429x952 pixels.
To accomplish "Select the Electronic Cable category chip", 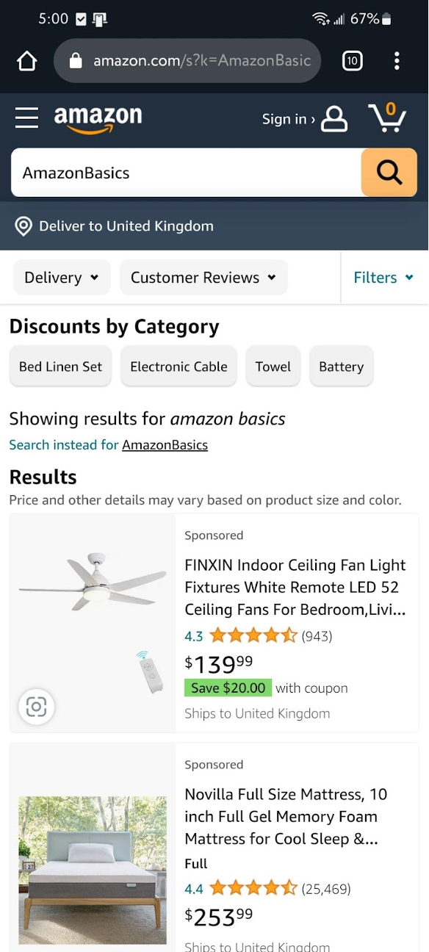I will point(179,367).
